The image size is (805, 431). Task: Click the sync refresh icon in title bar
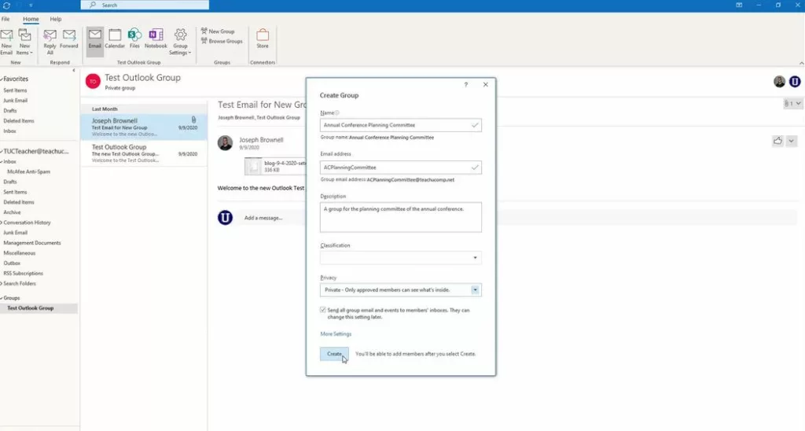pyautogui.click(x=6, y=6)
